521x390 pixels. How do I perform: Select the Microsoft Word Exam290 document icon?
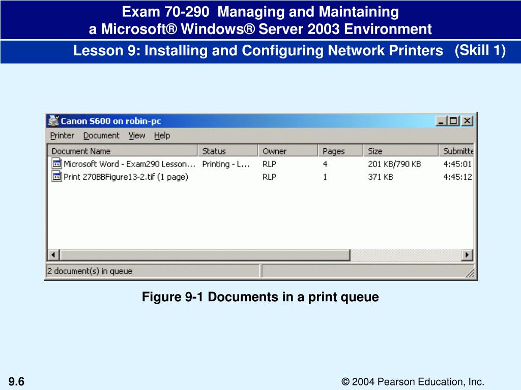coord(57,164)
